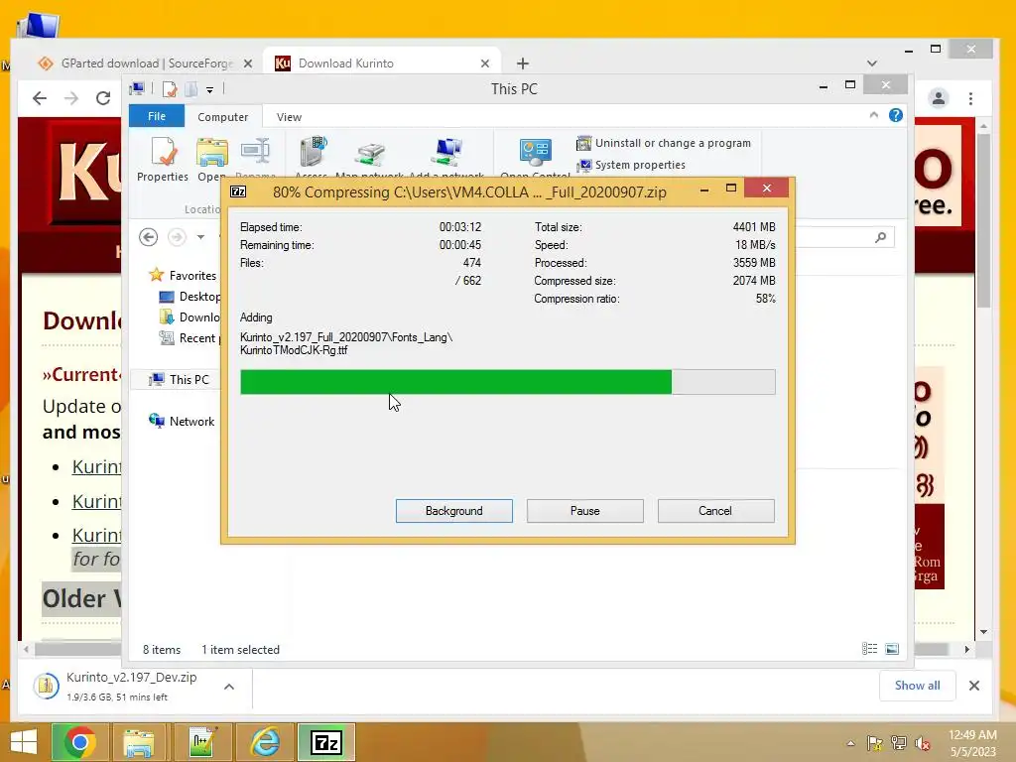This screenshot has height=762, width=1016.
Task: Pause the 7-Zip compression
Action: 584,511
